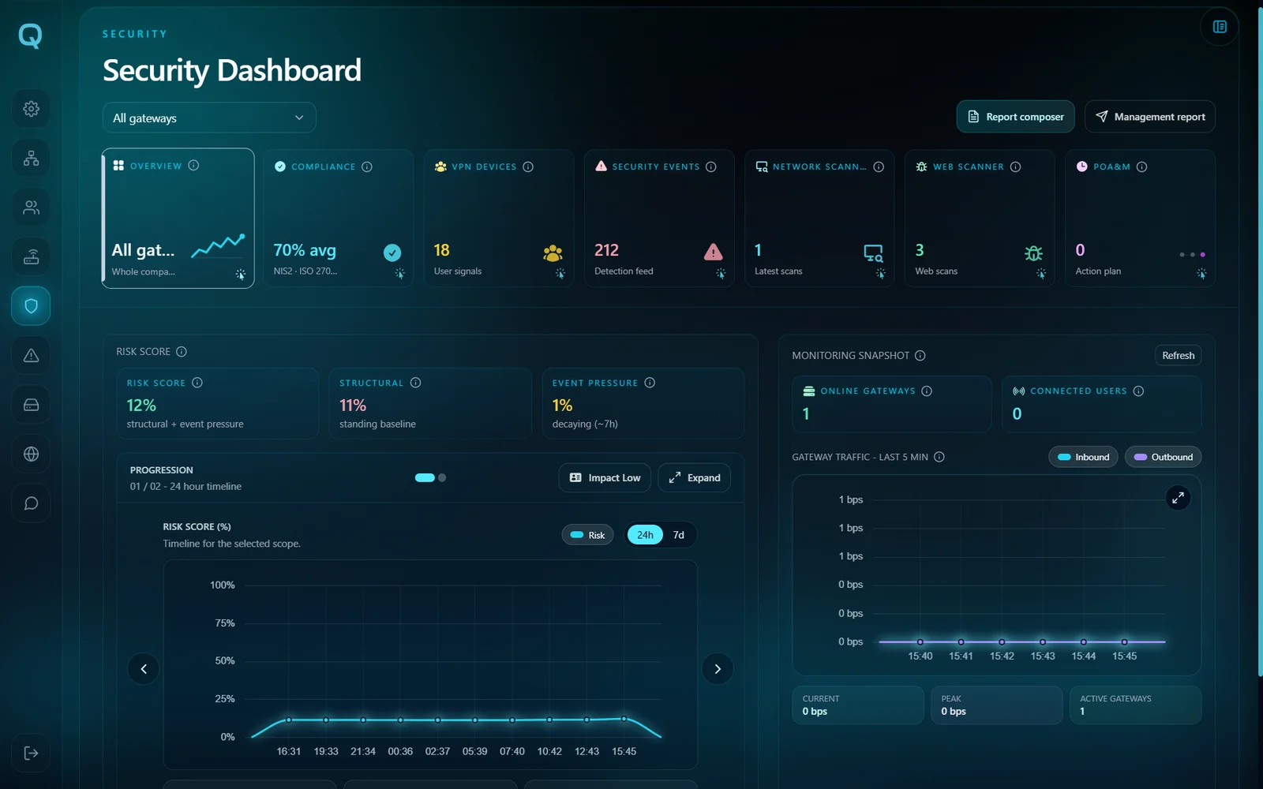Image resolution: width=1263 pixels, height=789 pixels.
Task: Select the 24h time range
Action: click(x=645, y=535)
